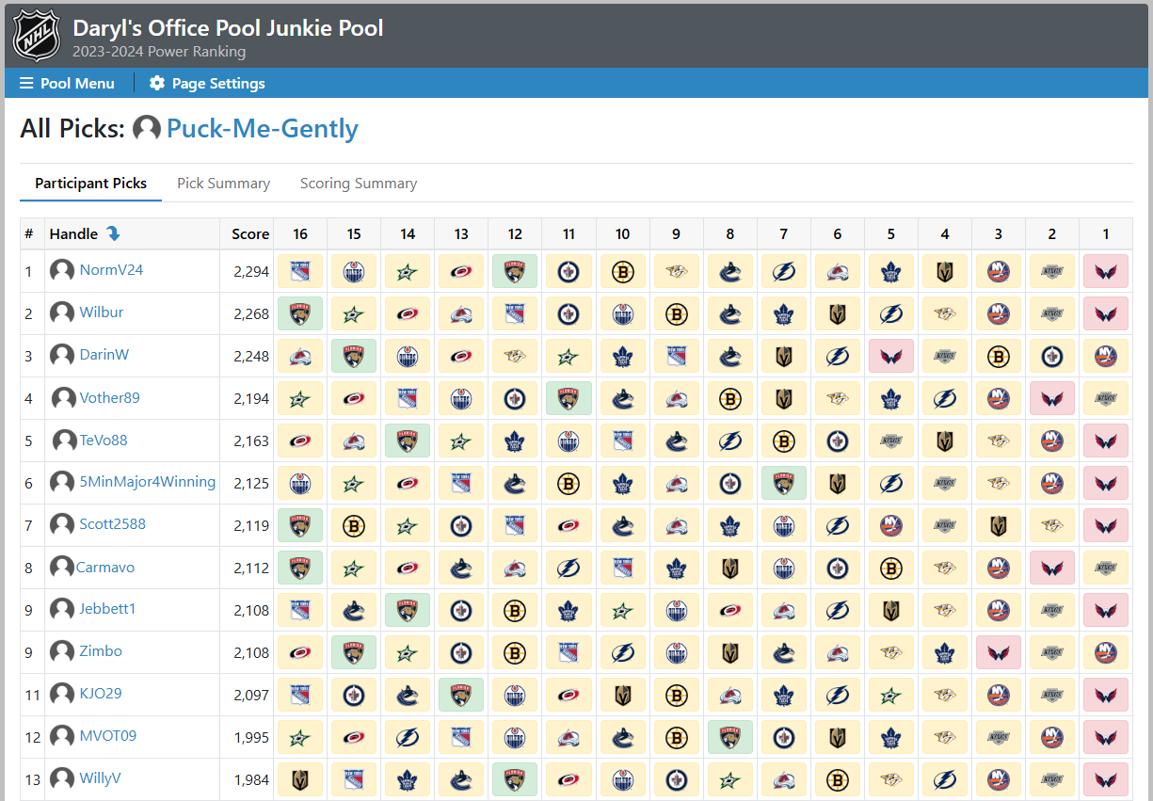Click the 2,097 score in KJO29's row

pyautogui.click(x=250, y=695)
